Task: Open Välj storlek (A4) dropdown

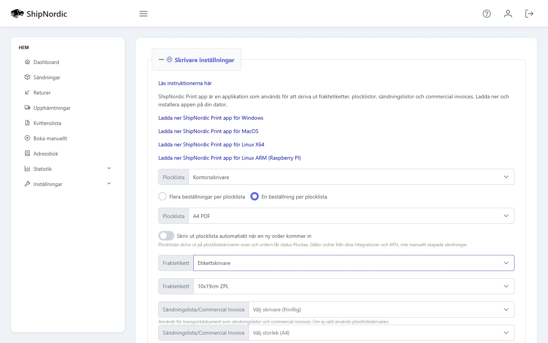Action: point(381,333)
